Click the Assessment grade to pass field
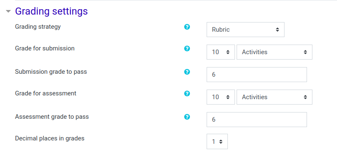The image size is (337, 155). pyautogui.click(x=257, y=119)
